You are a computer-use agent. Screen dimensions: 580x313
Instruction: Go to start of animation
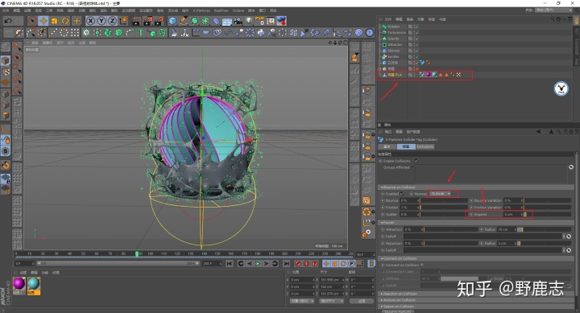coord(230,263)
